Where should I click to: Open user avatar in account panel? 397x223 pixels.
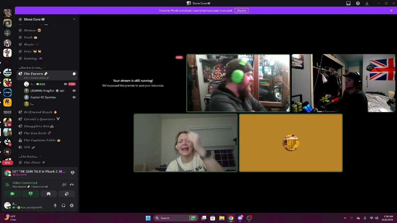7,205
